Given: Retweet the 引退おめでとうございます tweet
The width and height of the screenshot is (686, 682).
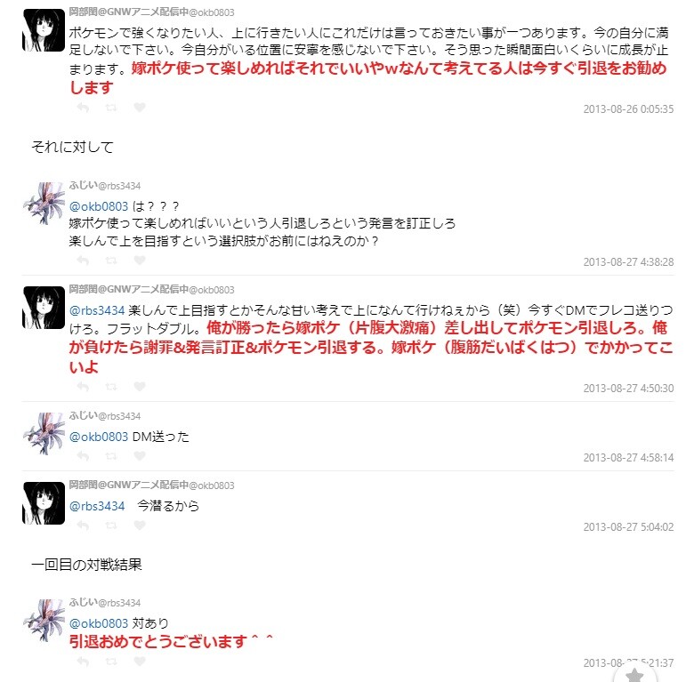Looking at the screenshot, I should click(111, 662).
